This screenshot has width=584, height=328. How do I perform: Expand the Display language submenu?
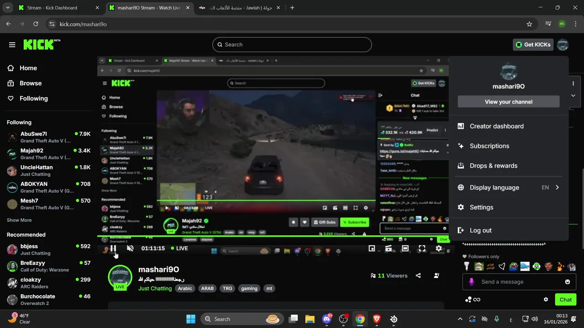pyautogui.click(x=509, y=187)
